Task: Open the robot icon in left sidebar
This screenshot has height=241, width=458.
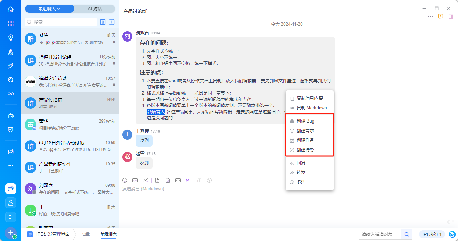Action: (x=11, y=116)
